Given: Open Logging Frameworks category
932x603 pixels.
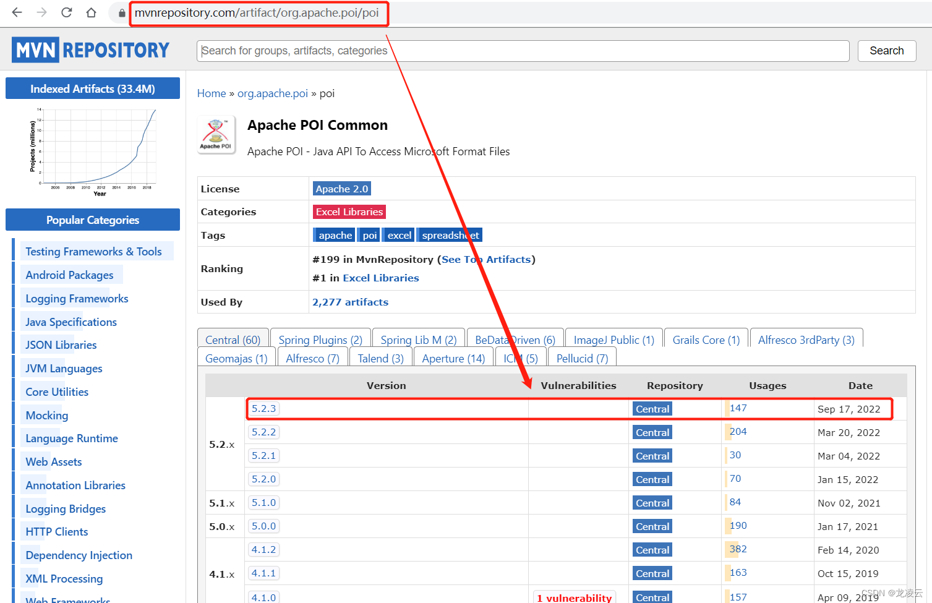Looking at the screenshot, I should click(x=77, y=299).
